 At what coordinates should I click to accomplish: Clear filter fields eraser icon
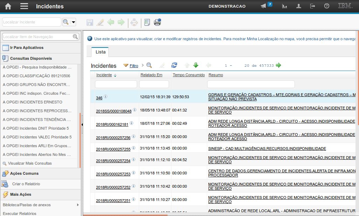(162, 65)
